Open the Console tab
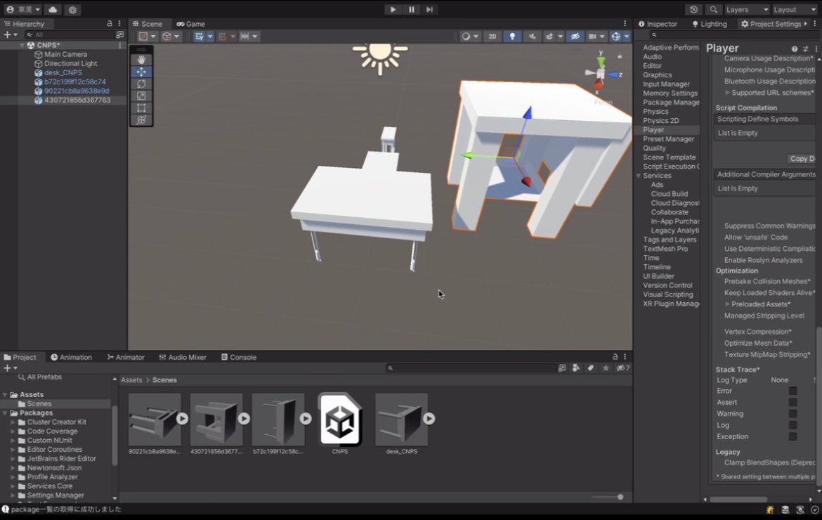This screenshot has height=520, width=822. tap(239, 357)
